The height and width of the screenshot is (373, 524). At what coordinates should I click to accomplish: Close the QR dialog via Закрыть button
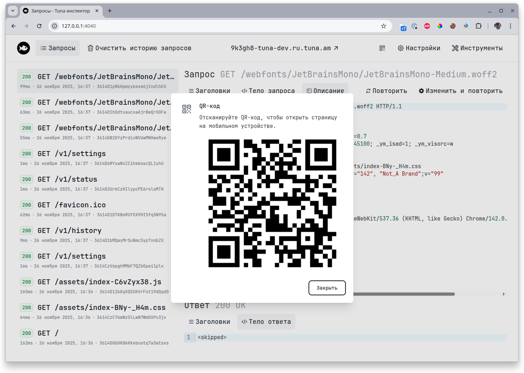click(327, 288)
